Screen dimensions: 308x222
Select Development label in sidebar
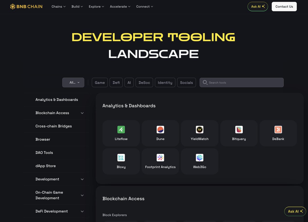47,179
